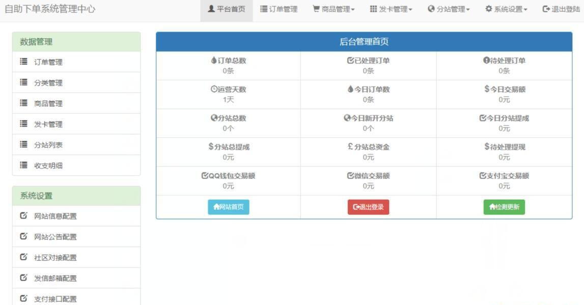Screen dimensions: 584x305
Task: Open 平台首页 tab in top navigation
Action: 227,9
